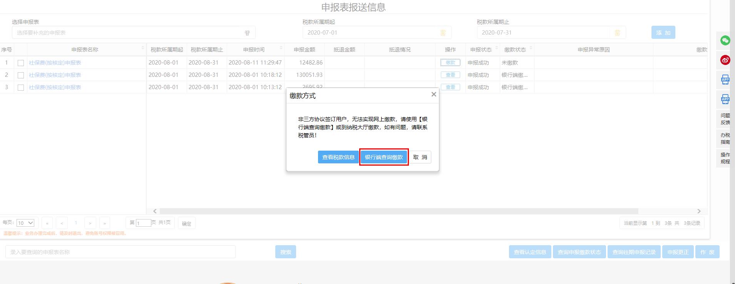The height and width of the screenshot is (284, 735).
Task: Click the 申报金额 column header
Action: [304, 50]
